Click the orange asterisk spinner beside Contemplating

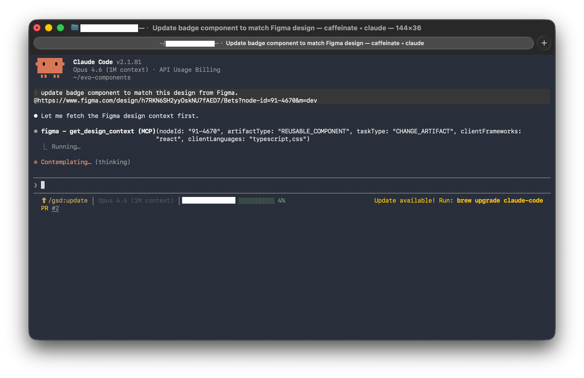[36, 162]
